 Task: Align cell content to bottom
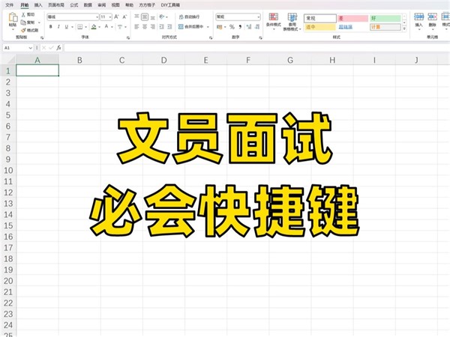point(153,17)
